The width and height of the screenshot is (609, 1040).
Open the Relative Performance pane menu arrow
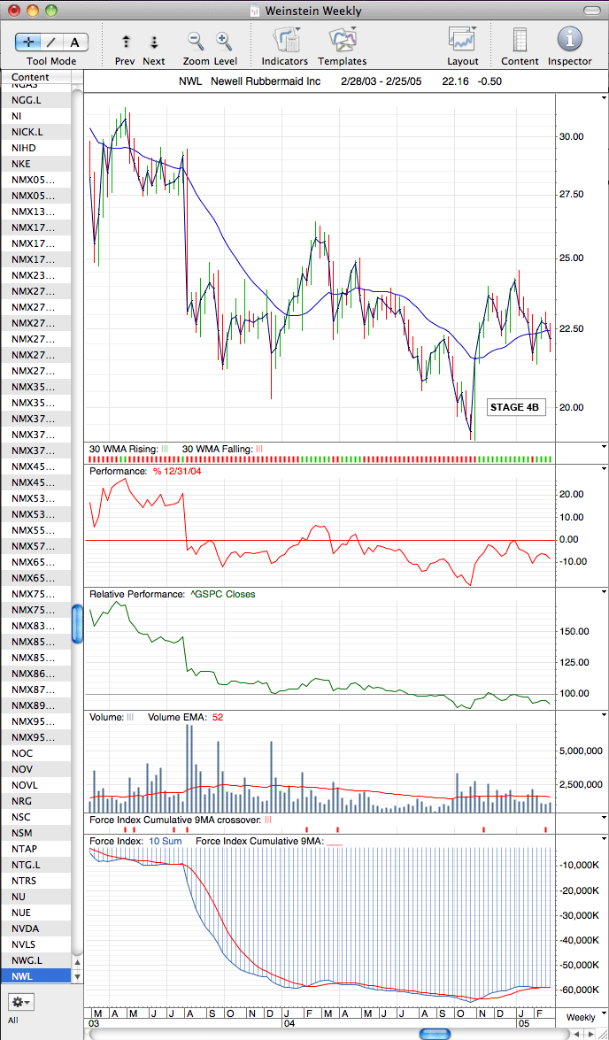tap(603, 591)
